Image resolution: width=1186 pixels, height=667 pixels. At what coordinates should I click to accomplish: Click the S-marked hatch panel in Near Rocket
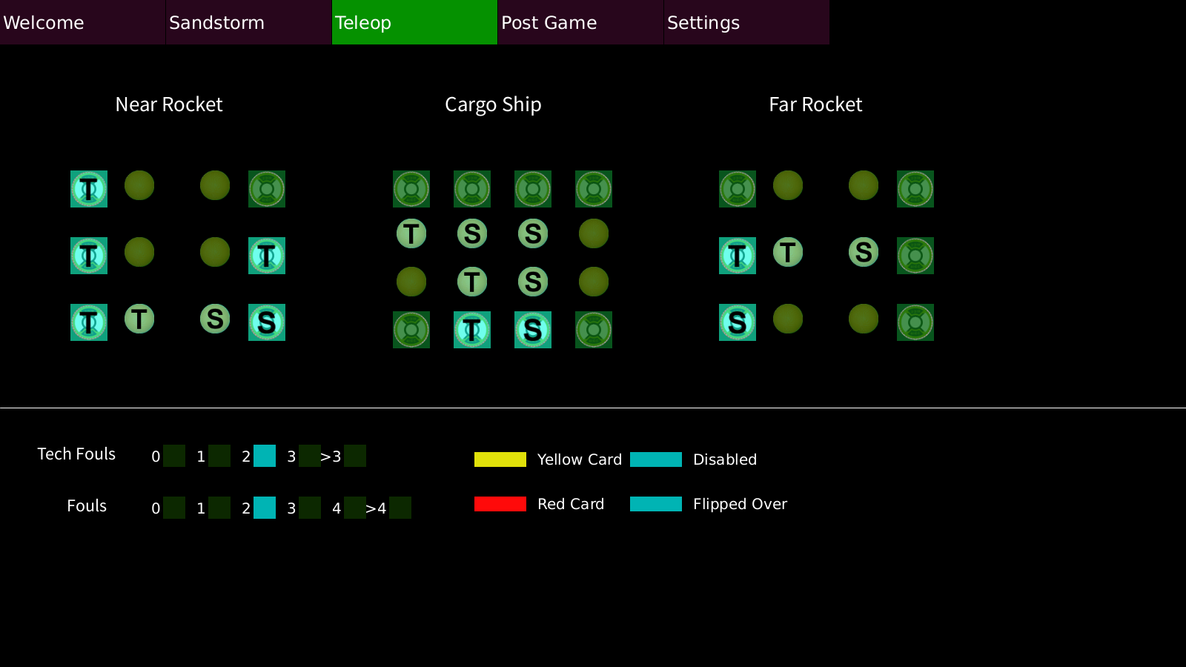click(267, 322)
